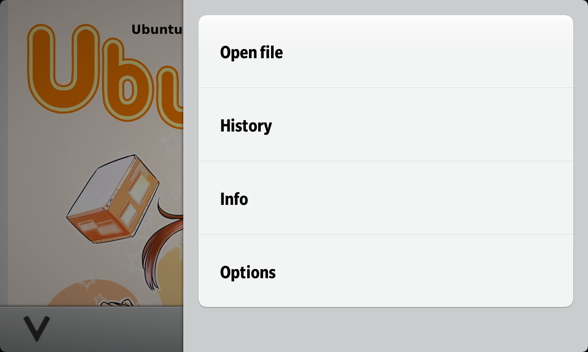Click the lower window on the cube
Screen dimensions: 588x352
129,215
